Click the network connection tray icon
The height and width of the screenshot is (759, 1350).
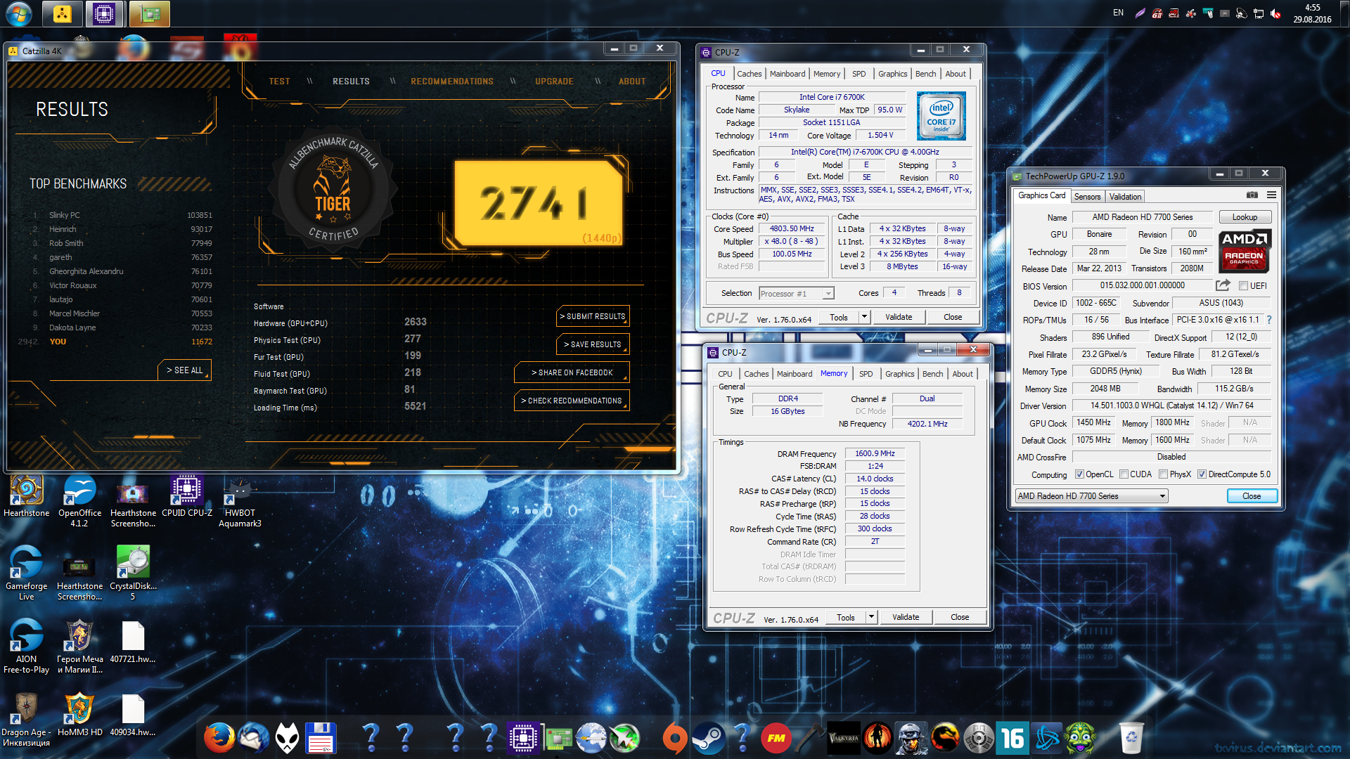pyautogui.click(x=1258, y=13)
